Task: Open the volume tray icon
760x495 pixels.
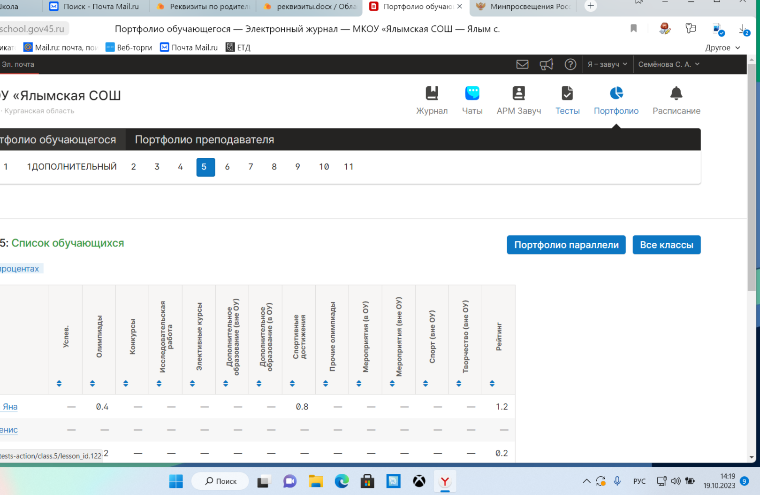Action: 676,481
